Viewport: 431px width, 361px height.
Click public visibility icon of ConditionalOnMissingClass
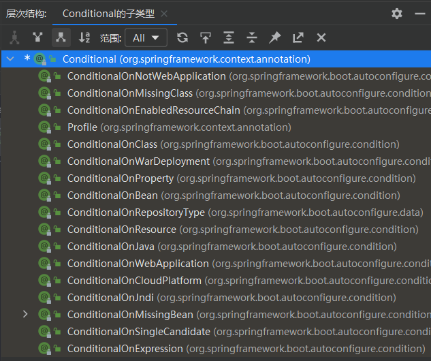point(57,93)
